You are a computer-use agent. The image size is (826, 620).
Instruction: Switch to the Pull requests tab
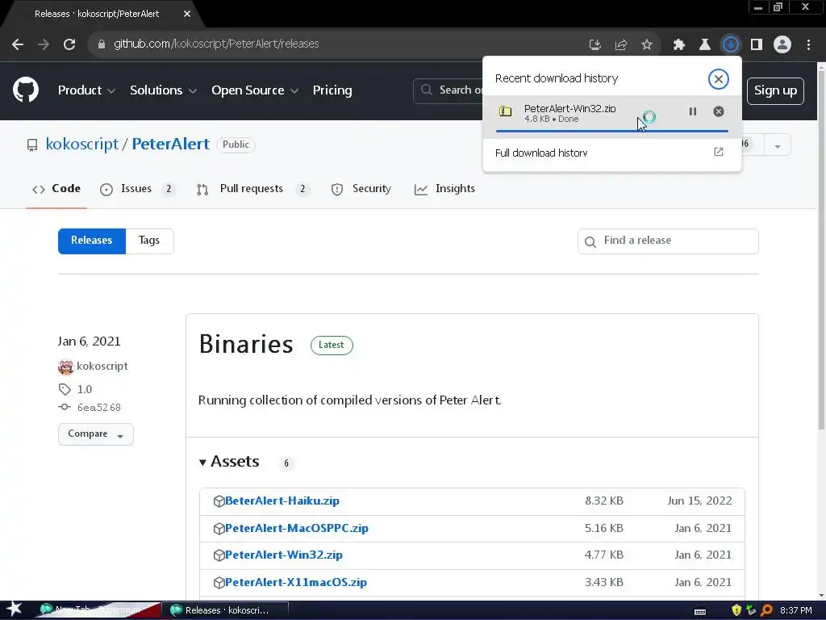coord(252,189)
